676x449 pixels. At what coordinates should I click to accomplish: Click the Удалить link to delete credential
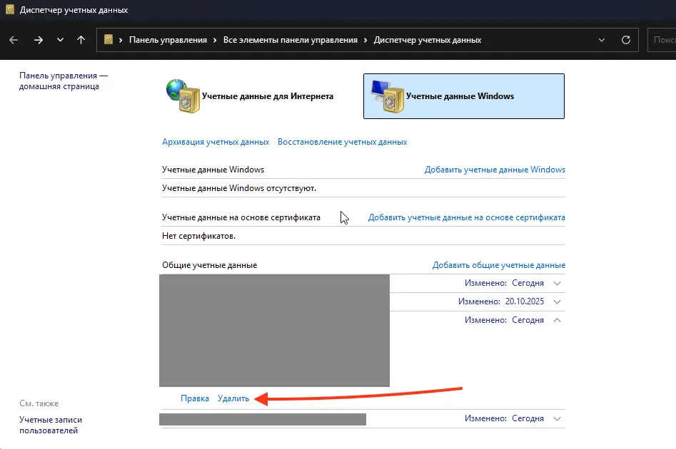point(233,398)
